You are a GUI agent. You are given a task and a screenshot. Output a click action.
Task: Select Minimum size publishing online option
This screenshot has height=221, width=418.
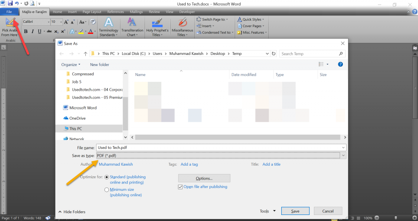(107, 190)
